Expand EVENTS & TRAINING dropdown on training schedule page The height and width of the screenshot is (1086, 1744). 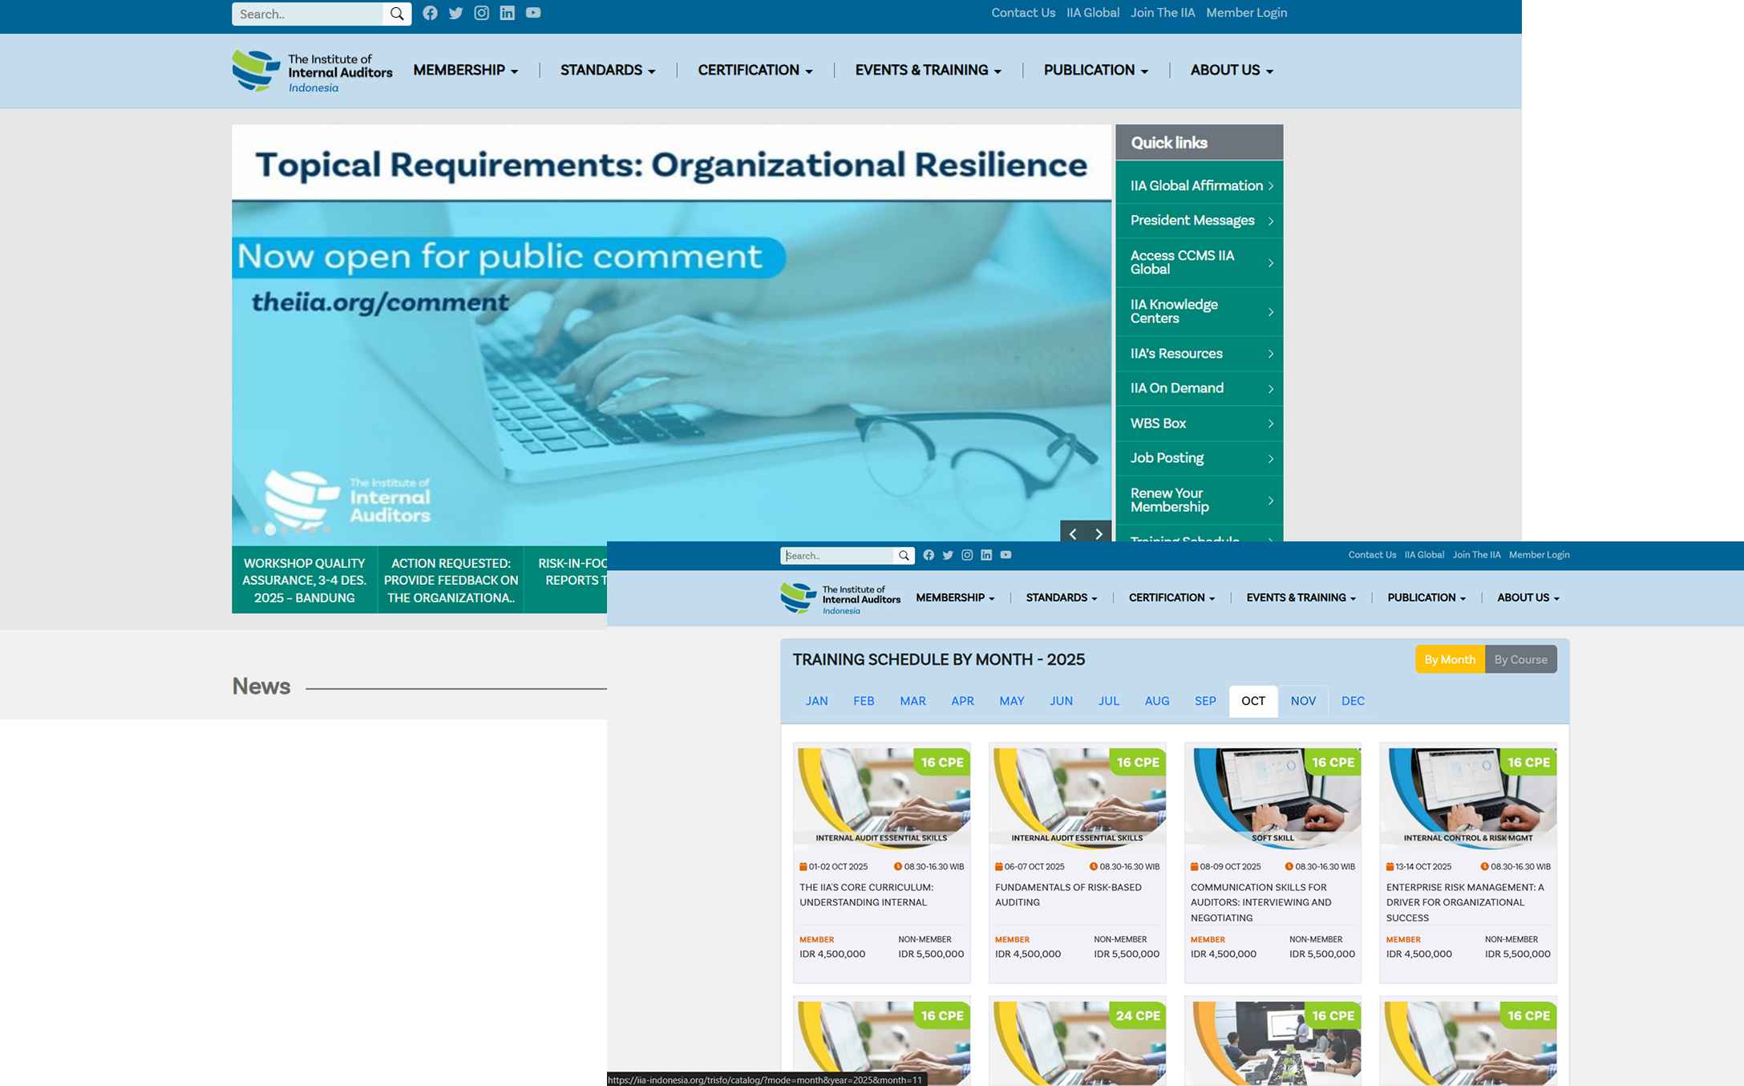(x=1301, y=598)
